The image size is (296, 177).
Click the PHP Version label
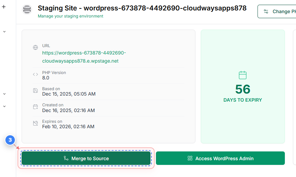(54, 73)
